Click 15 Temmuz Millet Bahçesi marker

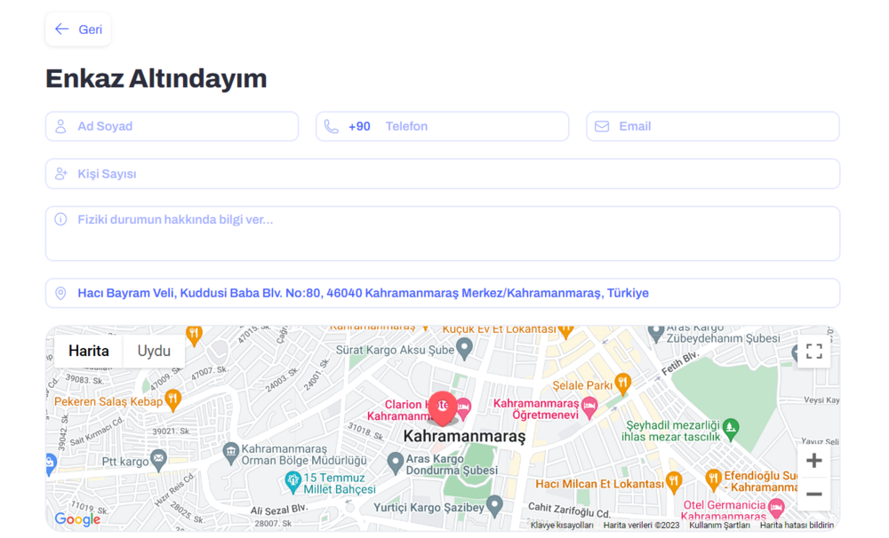(292, 481)
